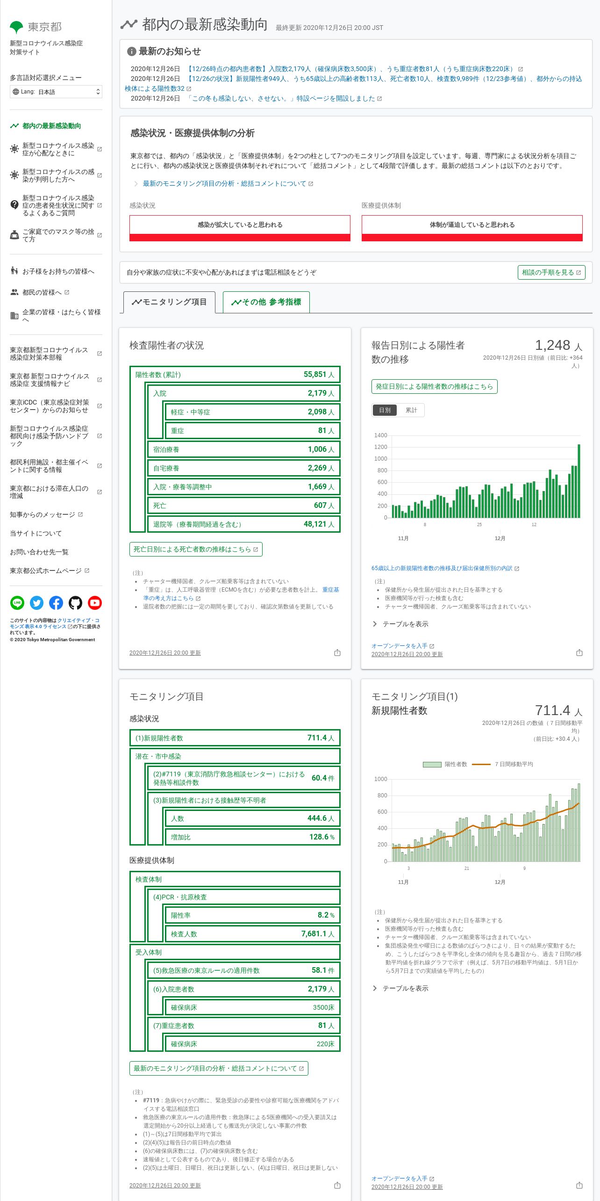This screenshot has width=600, height=1201.
Task: Click virus icon beside 感染症が心配なときに
Action: click(14, 149)
